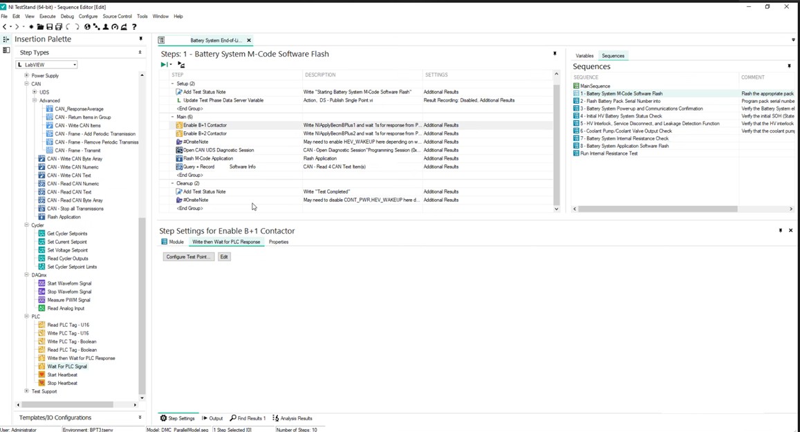Click the Configure Test Point button

(188, 256)
